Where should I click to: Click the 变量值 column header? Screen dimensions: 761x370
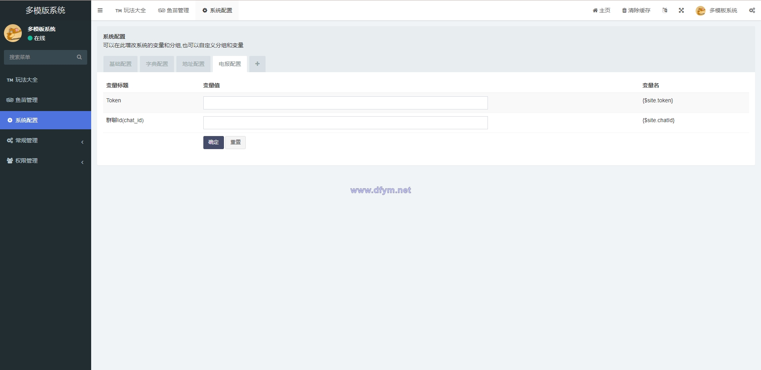[211, 85]
